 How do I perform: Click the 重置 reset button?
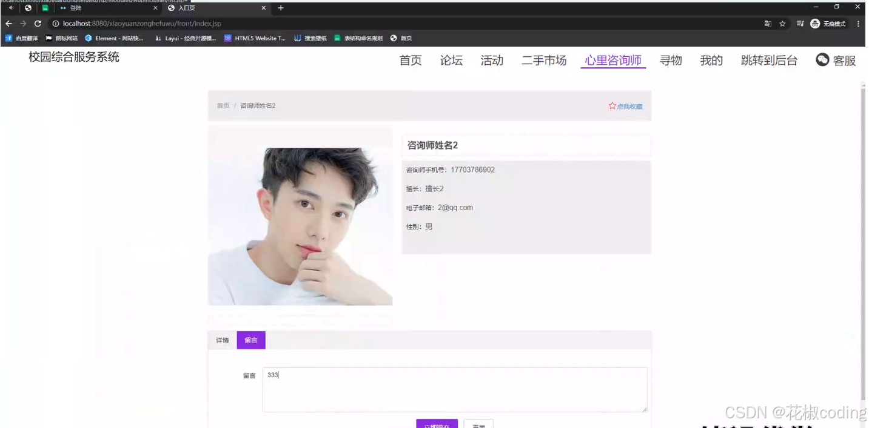coord(478,423)
